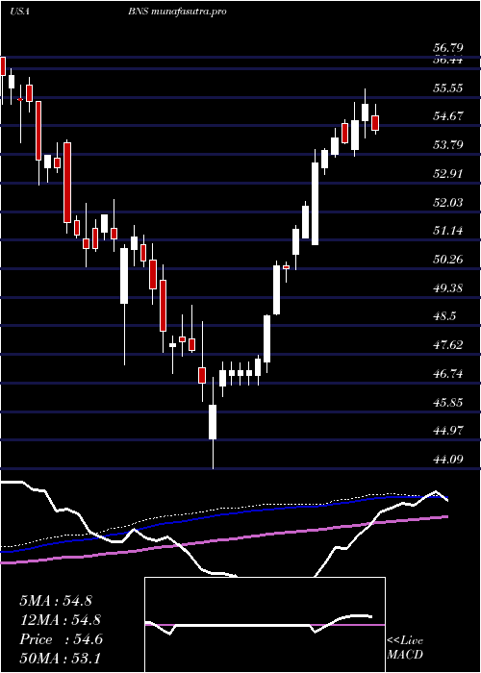Select the 54.67 price level label
481x673 pixels.
click(448, 116)
